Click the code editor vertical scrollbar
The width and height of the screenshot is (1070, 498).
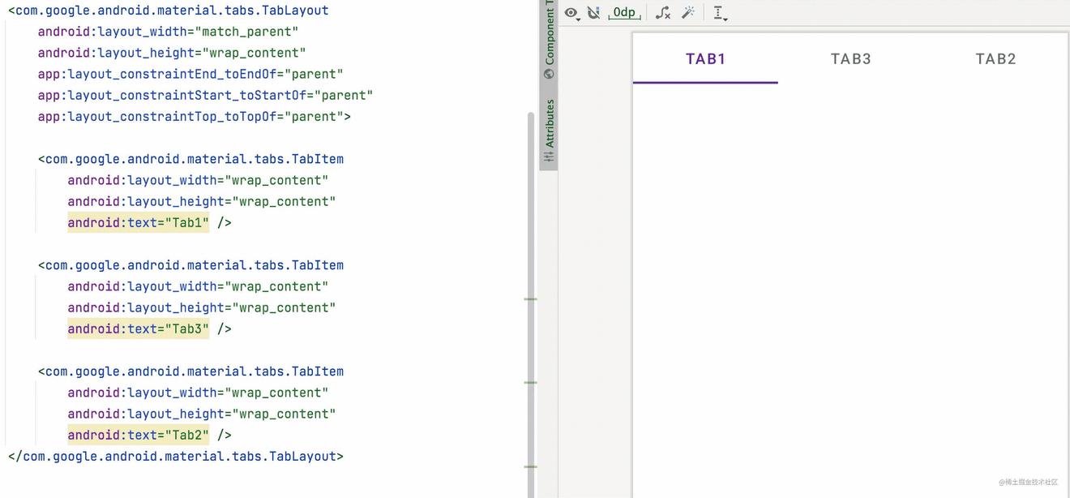point(531,243)
